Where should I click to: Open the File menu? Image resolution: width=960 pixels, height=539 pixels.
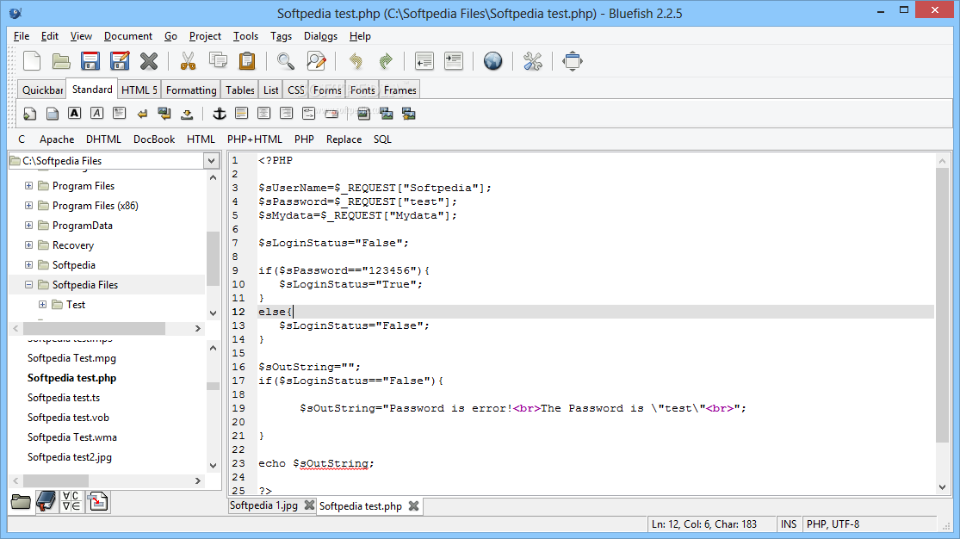pyautogui.click(x=22, y=36)
